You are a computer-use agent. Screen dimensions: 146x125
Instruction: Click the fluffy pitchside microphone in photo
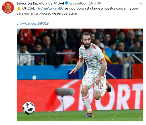tap(65, 92)
